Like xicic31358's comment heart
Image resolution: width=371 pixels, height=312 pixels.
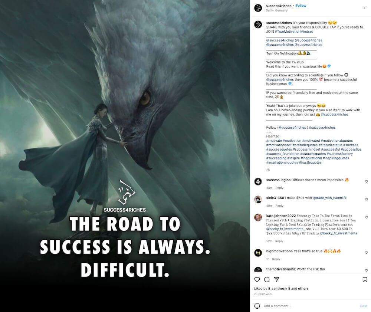click(x=366, y=199)
